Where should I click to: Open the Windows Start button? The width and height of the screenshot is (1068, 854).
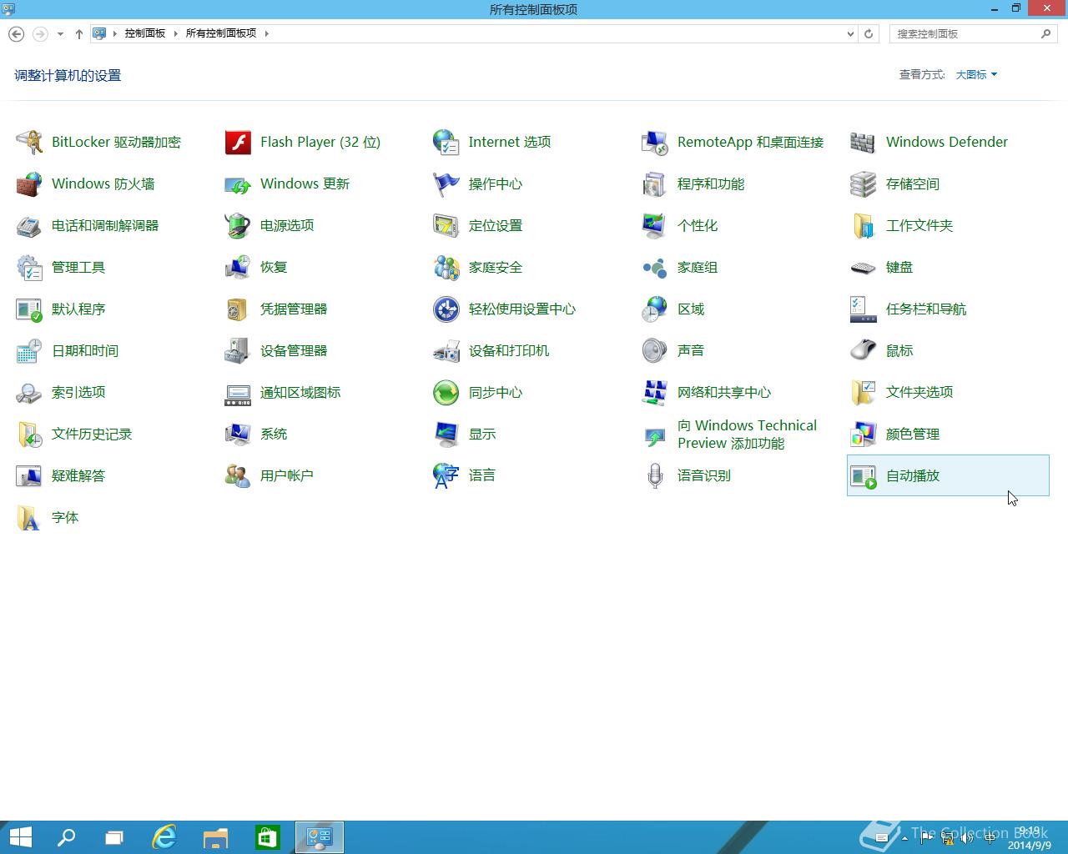(20, 837)
